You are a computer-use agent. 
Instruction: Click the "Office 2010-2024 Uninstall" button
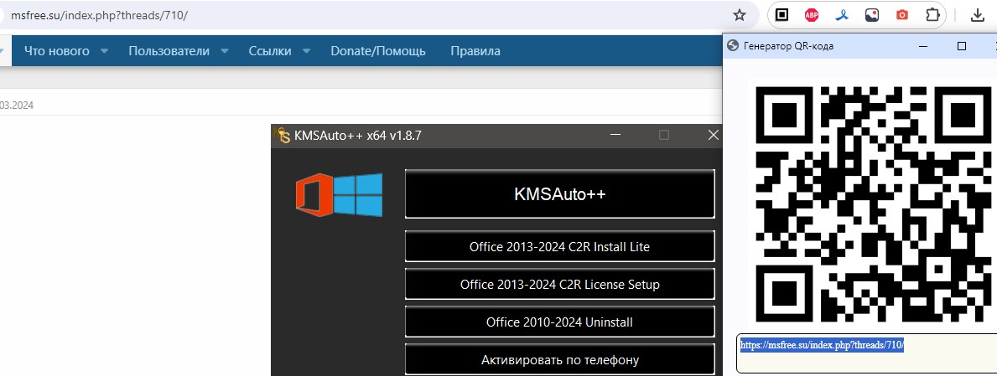[559, 322]
